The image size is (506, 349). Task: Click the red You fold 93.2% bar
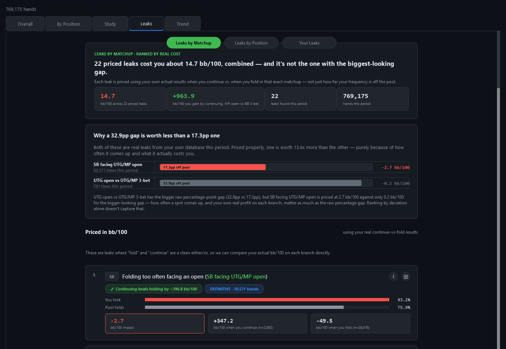point(267,300)
